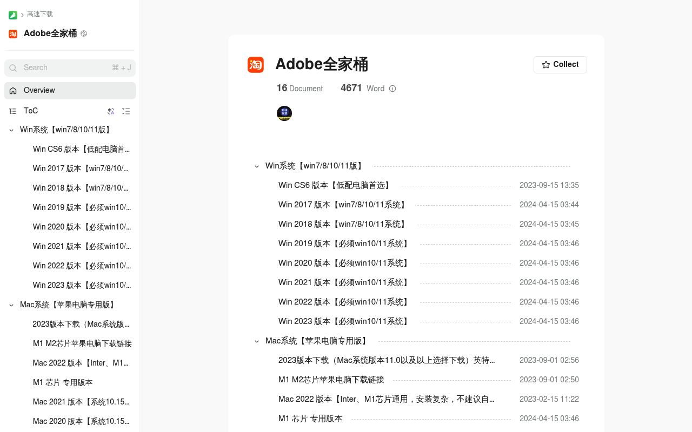Viewport: 692px width, 432px height.
Task: Click the 4671 Word count
Action: pos(363,88)
